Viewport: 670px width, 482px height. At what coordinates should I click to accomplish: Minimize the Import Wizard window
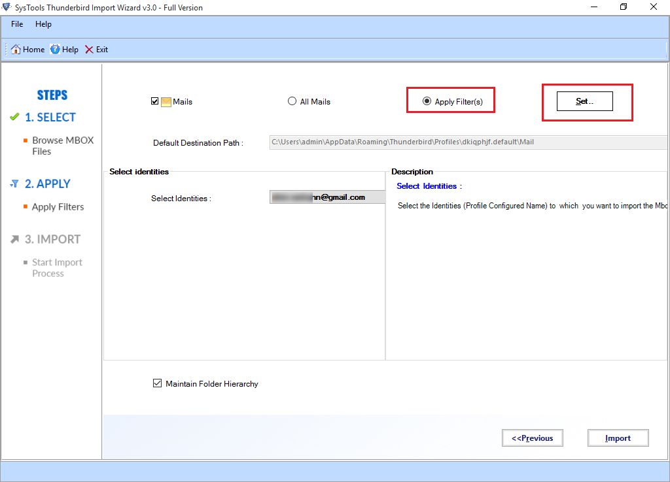coord(594,7)
